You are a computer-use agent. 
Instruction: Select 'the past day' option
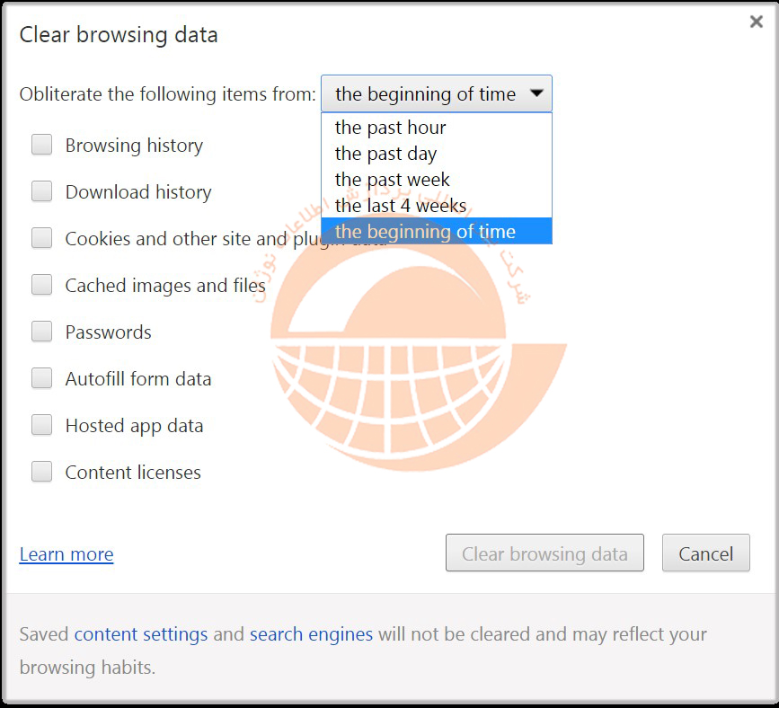[386, 154]
